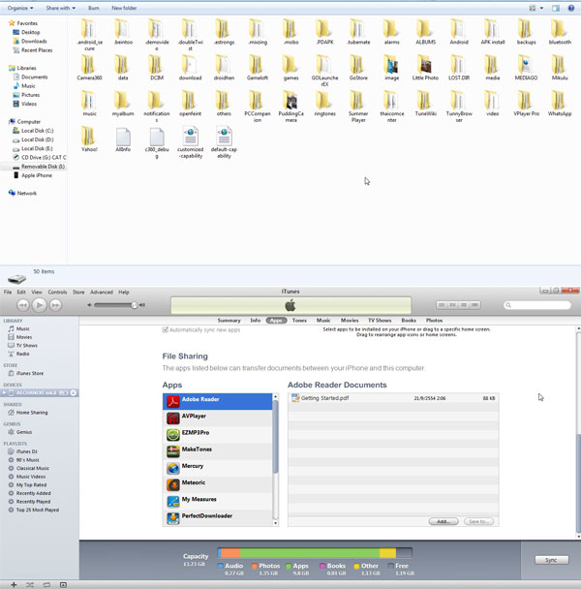
Task: Open the Genius item in iTunes sidebar
Action: [x=20, y=432]
